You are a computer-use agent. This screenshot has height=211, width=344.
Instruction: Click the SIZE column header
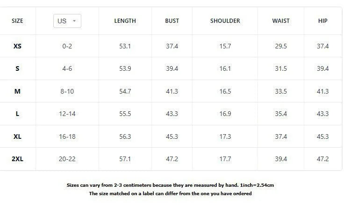click(x=17, y=21)
